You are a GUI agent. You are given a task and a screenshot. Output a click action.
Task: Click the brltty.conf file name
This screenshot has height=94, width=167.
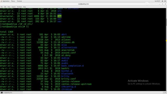pos(68,79)
